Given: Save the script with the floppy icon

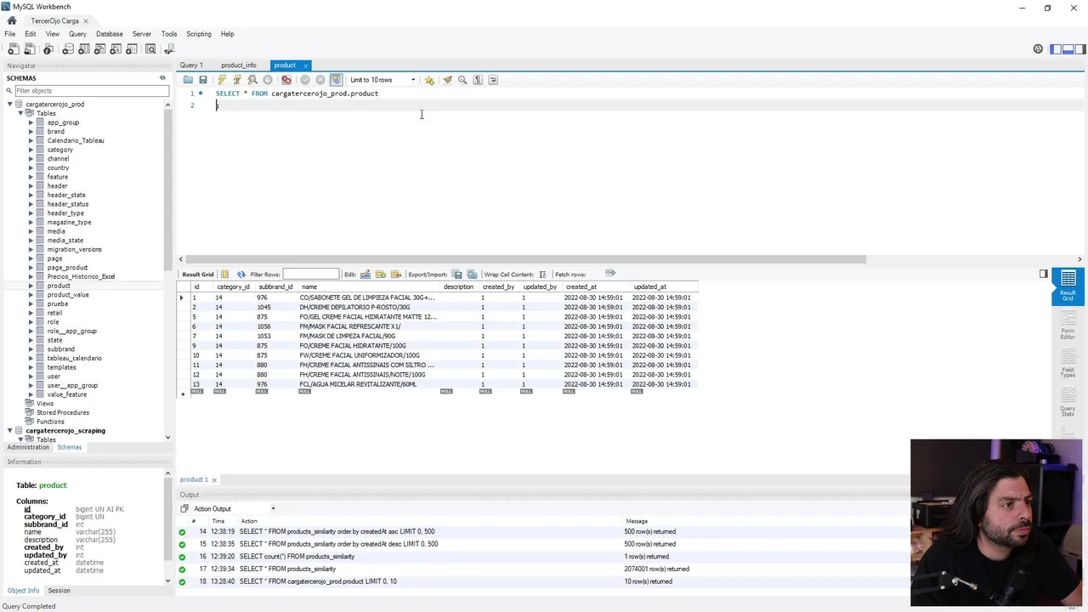Looking at the screenshot, I should [202, 80].
